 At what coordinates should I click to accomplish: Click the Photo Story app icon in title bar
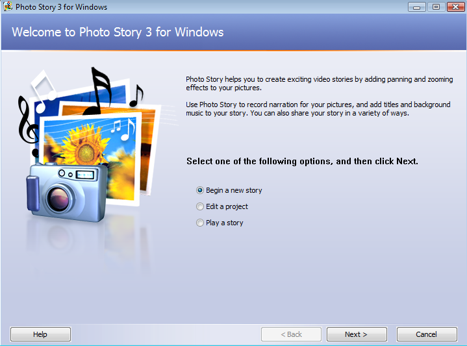8,6
